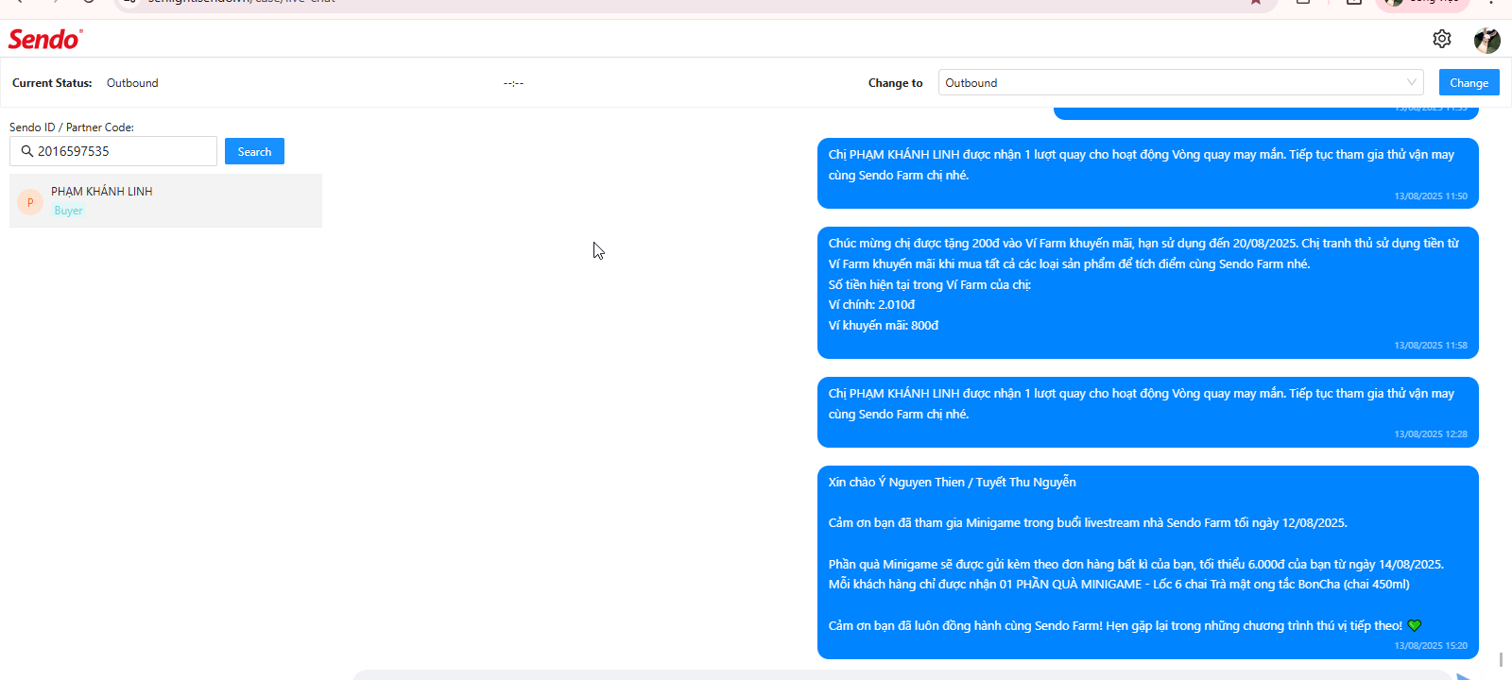Go to home via Sendo logo
This screenshot has height=680, width=1512.
coord(45,39)
